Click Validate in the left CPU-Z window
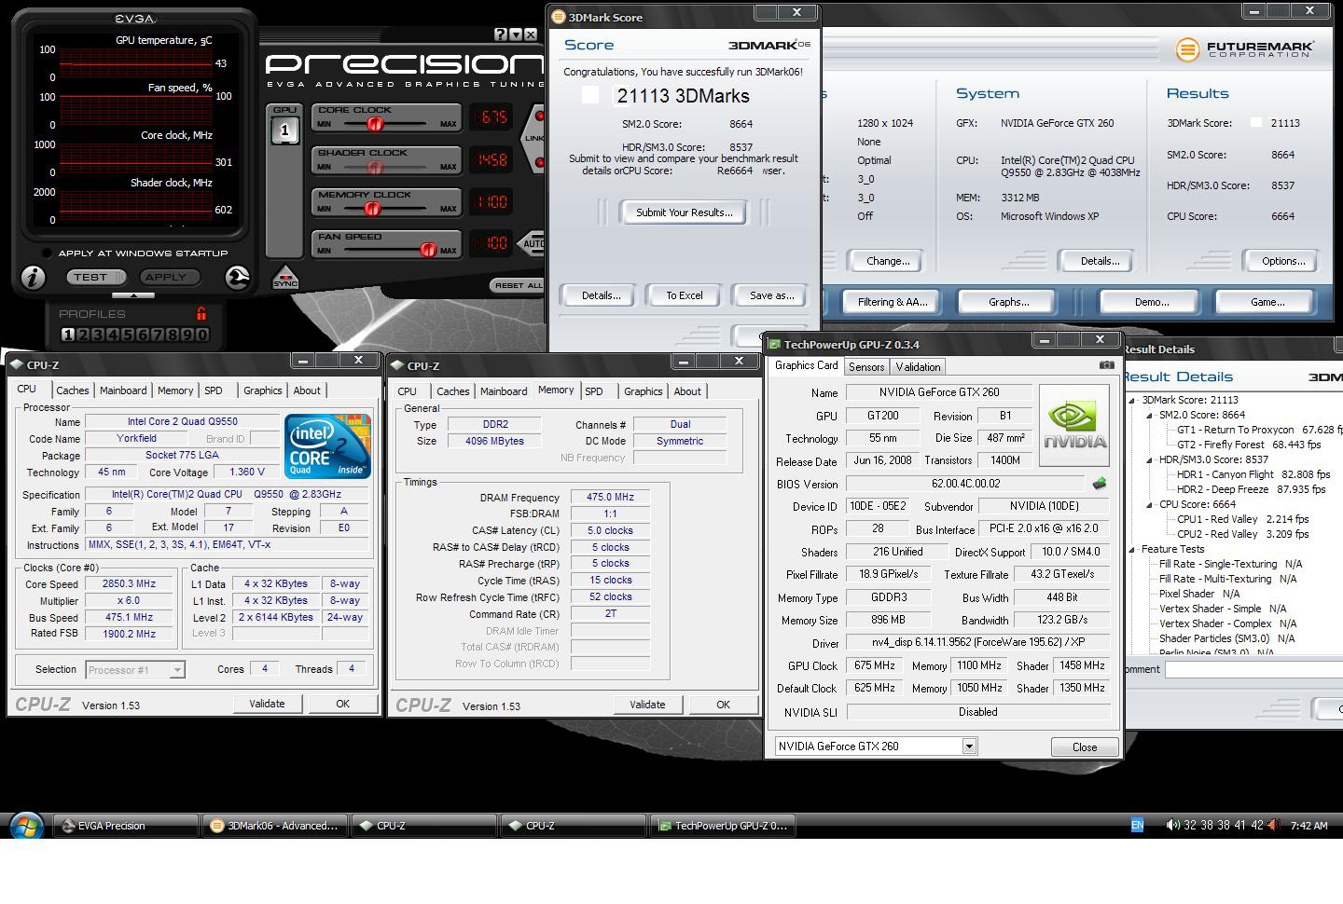Viewport: 1343px width, 904px height. [267, 704]
